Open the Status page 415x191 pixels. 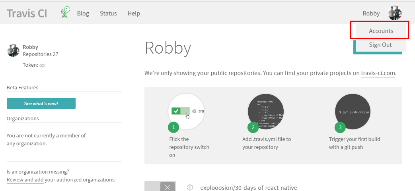click(x=108, y=13)
